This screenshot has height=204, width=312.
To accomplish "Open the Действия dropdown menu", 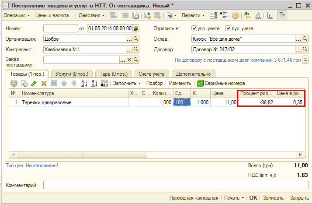I will (x=91, y=15).
